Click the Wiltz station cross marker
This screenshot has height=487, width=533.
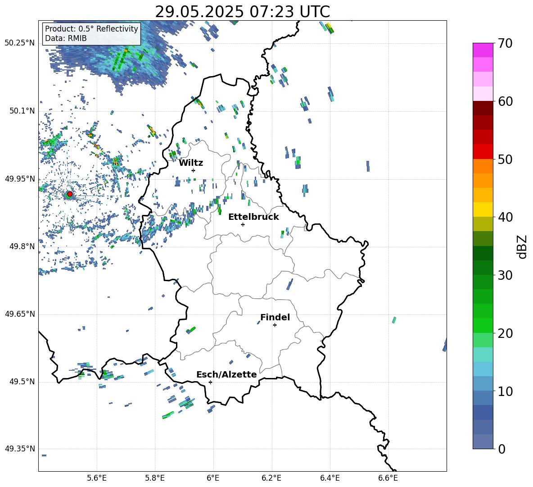pyautogui.click(x=194, y=170)
